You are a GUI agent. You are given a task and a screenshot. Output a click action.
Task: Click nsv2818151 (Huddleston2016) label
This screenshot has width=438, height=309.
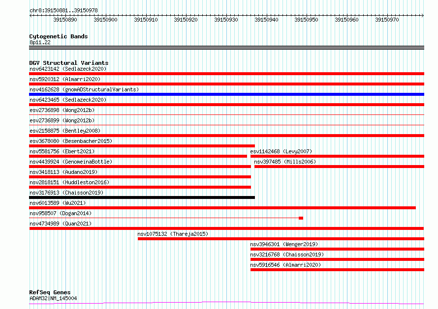[x=69, y=182]
